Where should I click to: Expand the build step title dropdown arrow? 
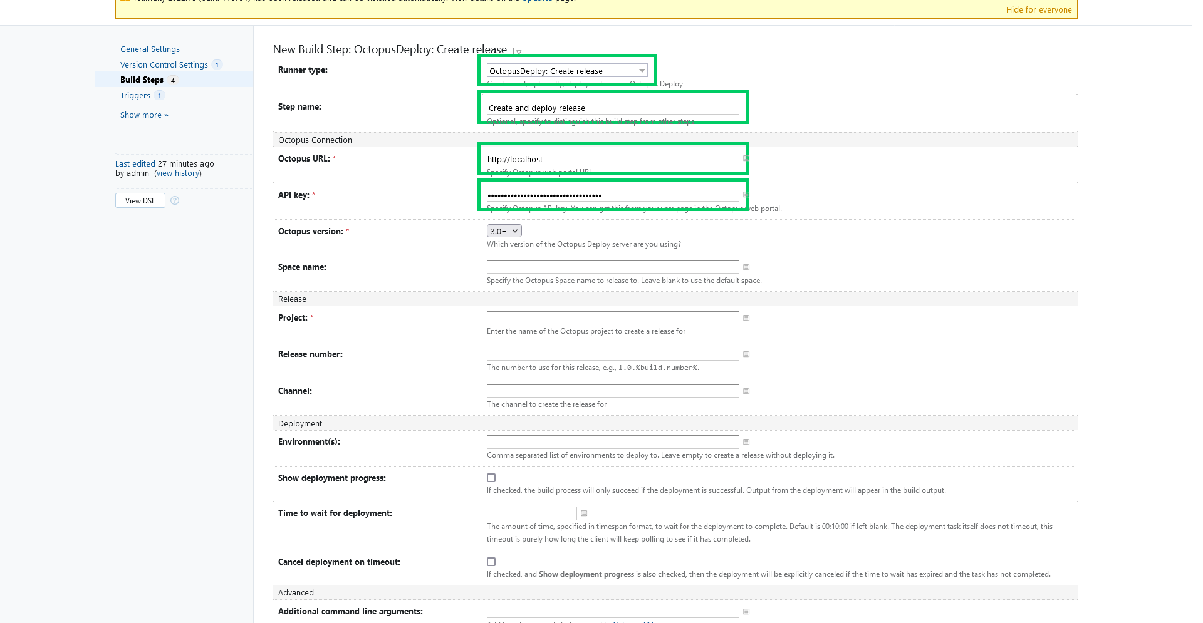point(518,52)
